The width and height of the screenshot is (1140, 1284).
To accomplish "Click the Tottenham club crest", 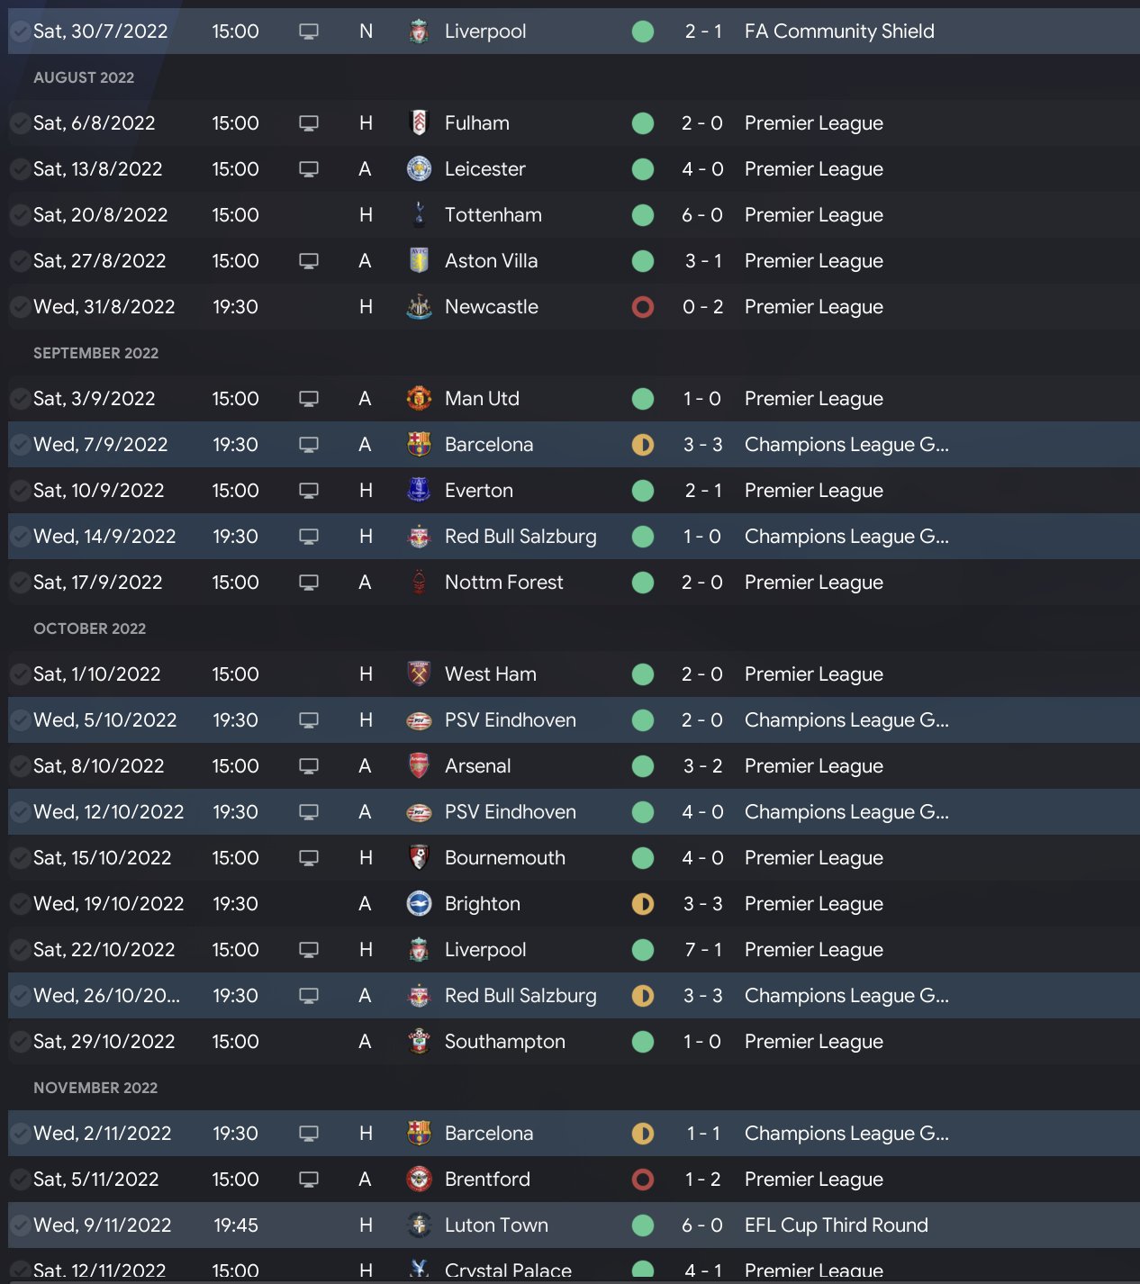I will [419, 215].
